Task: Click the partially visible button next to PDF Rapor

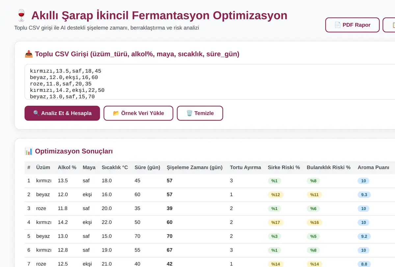Action: 389,25
